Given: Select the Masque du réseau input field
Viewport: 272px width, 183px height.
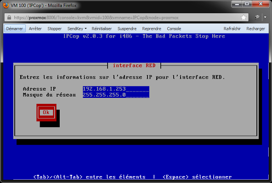Looking at the screenshot, I should pos(116,95).
